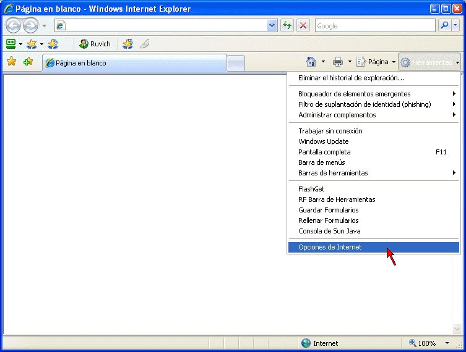Click the vertical scrollbar down arrow
The width and height of the screenshot is (466, 352).
click(457, 329)
